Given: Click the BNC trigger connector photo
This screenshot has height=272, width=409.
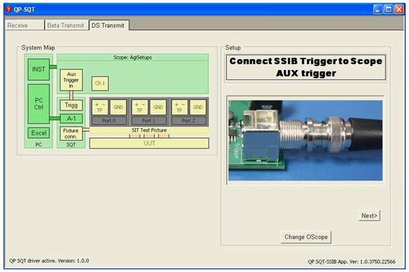Looking at the screenshot, I should point(305,141).
